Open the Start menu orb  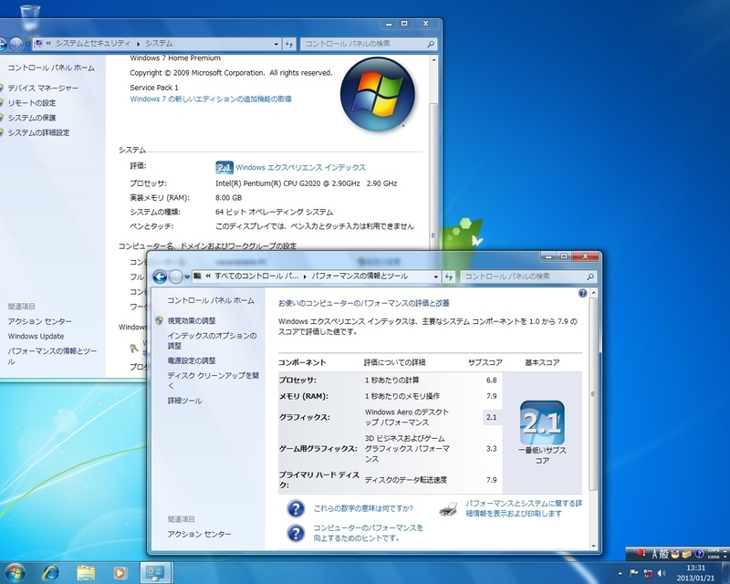coord(15,572)
